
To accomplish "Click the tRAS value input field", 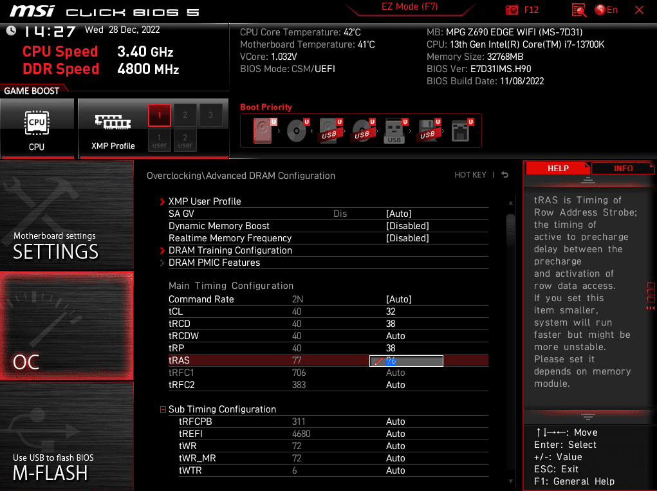I will [406, 361].
